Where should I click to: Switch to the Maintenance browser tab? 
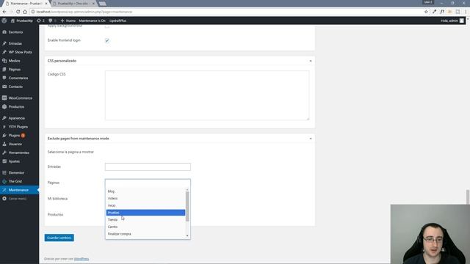tap(26, 4)
